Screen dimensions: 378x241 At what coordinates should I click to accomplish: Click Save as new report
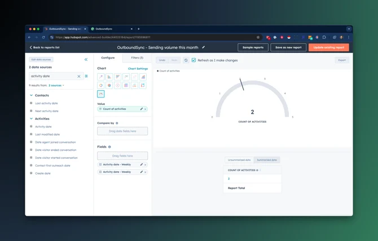[288, 47]
